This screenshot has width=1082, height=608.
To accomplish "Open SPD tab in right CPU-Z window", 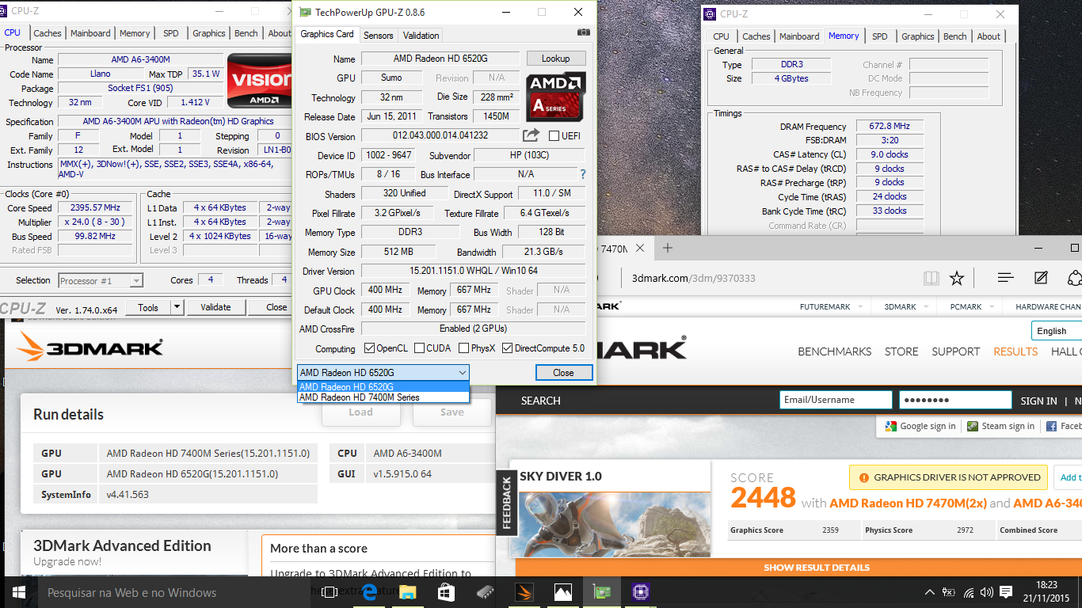I will pos(880,36).
